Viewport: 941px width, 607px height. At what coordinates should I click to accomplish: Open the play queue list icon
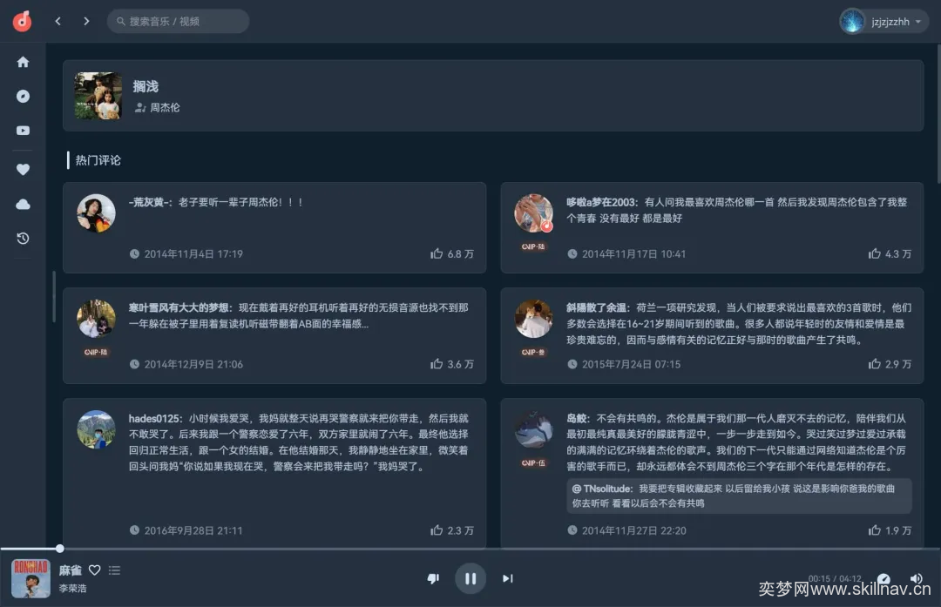115,570
